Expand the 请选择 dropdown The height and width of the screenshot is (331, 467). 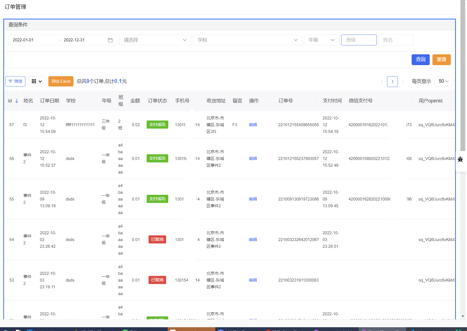coord(156,40)
